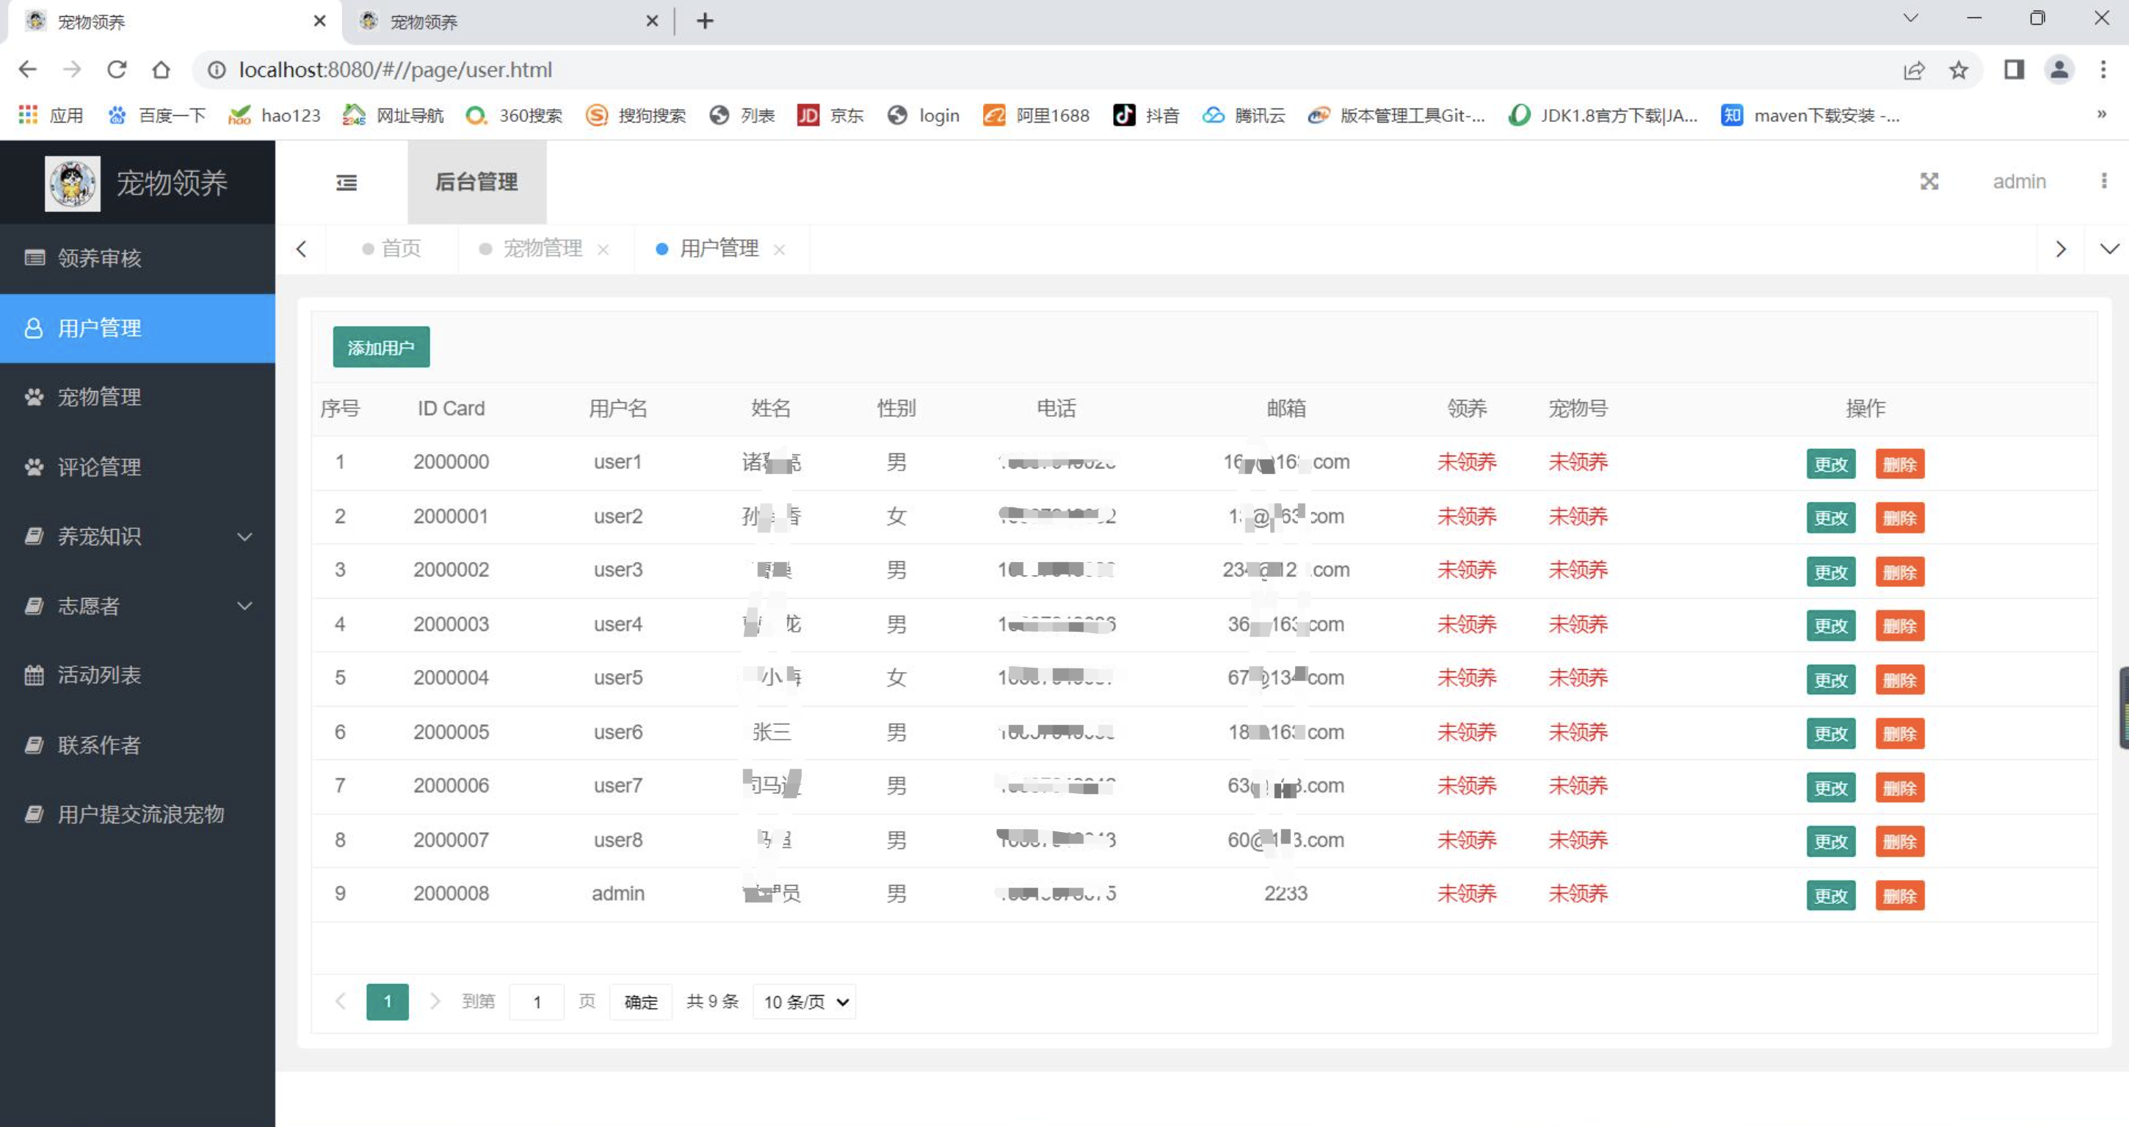Close the 宠物管理 page tab
This screenshot has height=1127, width=2129.
(603, 249)
